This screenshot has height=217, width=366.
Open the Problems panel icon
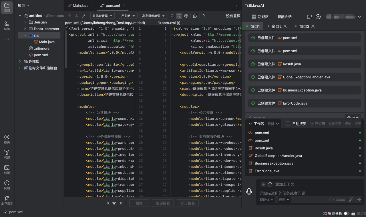(x=7, y=185)
